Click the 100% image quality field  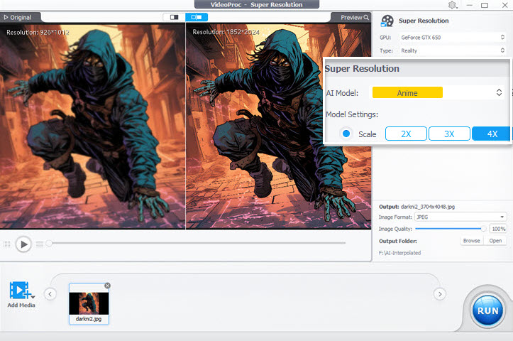coord(498,229)
